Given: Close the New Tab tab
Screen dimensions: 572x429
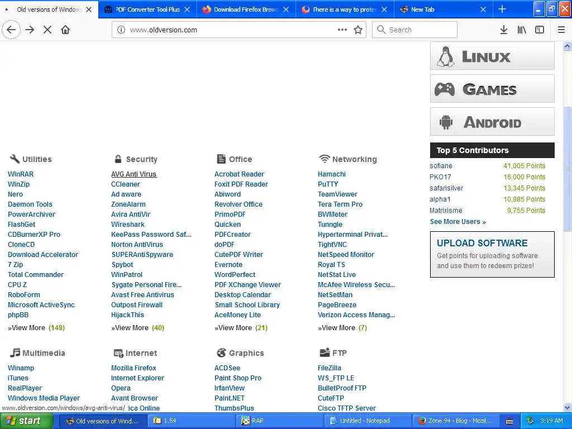Looking at the screenshot, I should click(x=483, y=9).
